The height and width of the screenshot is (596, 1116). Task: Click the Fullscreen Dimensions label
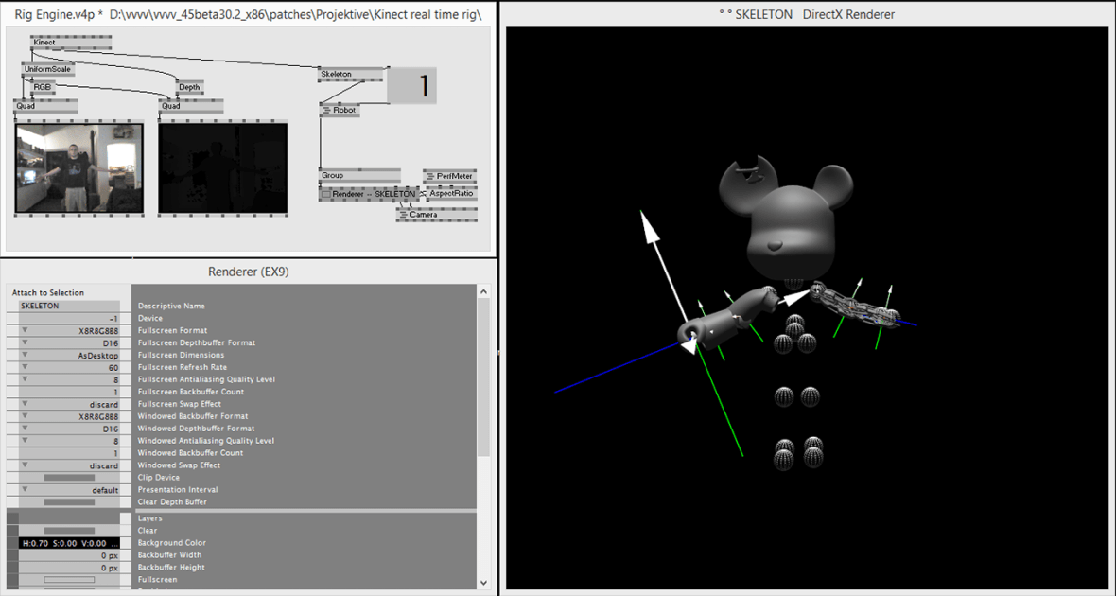[x=182, y=356]
